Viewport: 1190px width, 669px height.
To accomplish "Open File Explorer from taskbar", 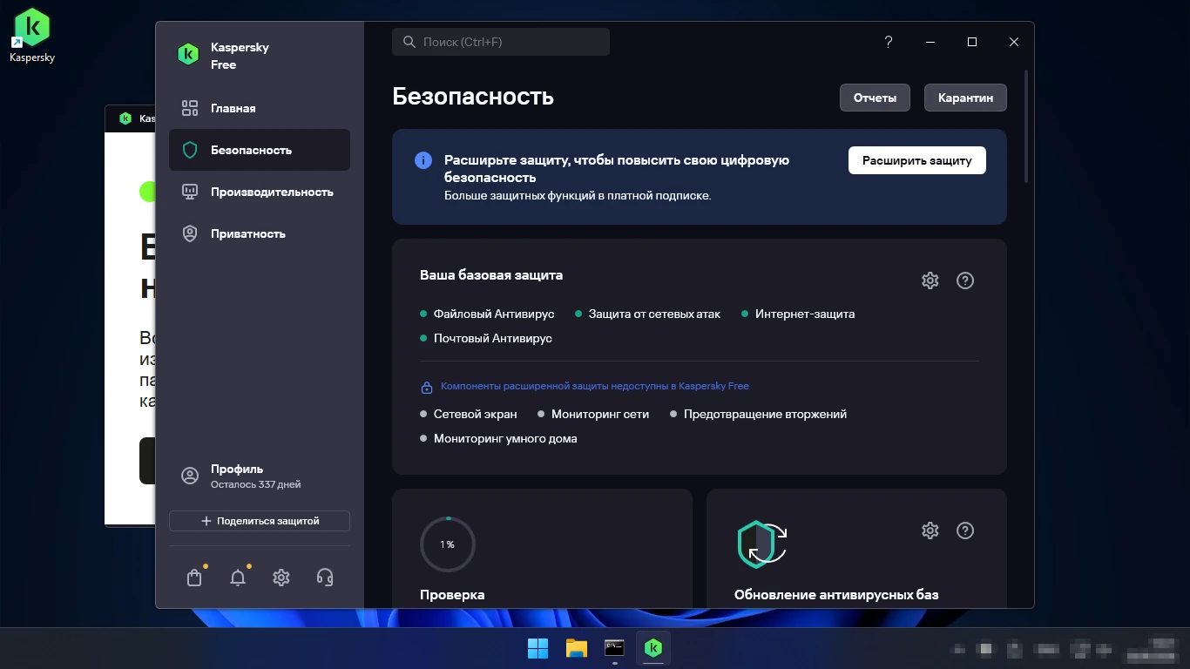I will (x=576, y=648).
